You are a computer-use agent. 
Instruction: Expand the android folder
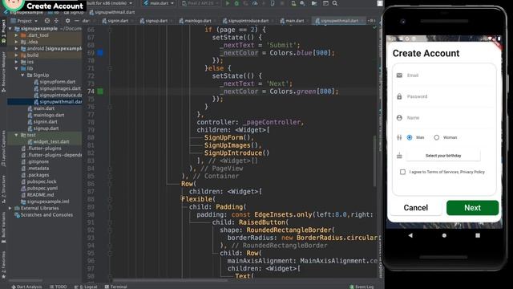(x=16, y=48)
